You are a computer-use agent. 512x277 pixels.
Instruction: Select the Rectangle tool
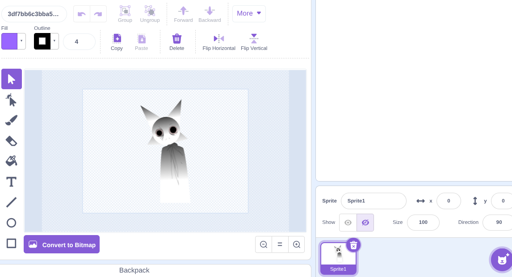coord(12,243)
